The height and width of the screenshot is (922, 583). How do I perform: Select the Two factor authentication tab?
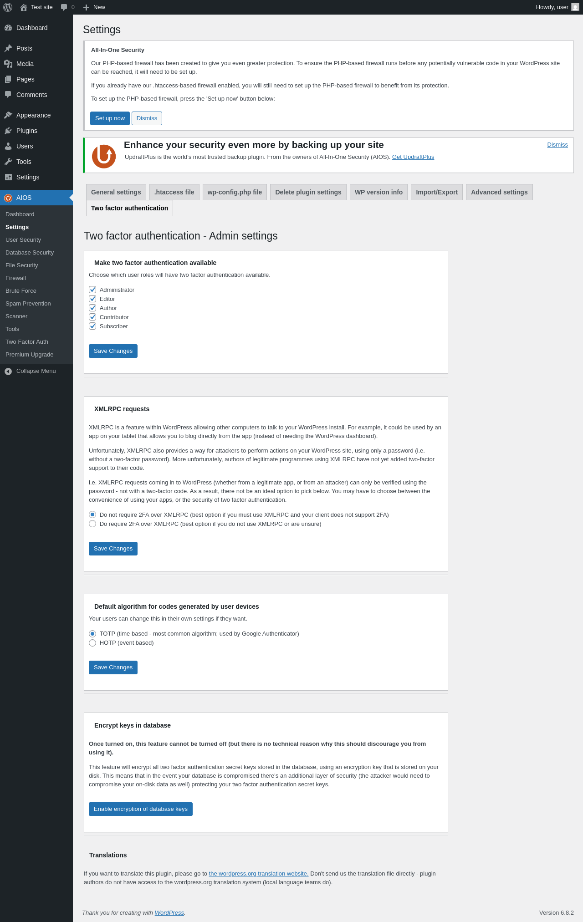(129, 208)
